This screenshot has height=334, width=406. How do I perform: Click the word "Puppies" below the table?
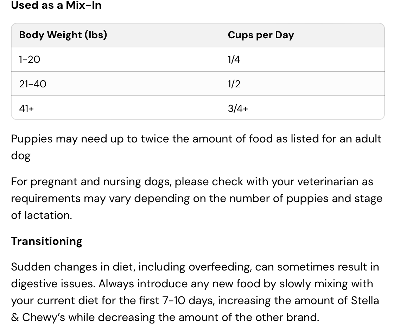32,139
